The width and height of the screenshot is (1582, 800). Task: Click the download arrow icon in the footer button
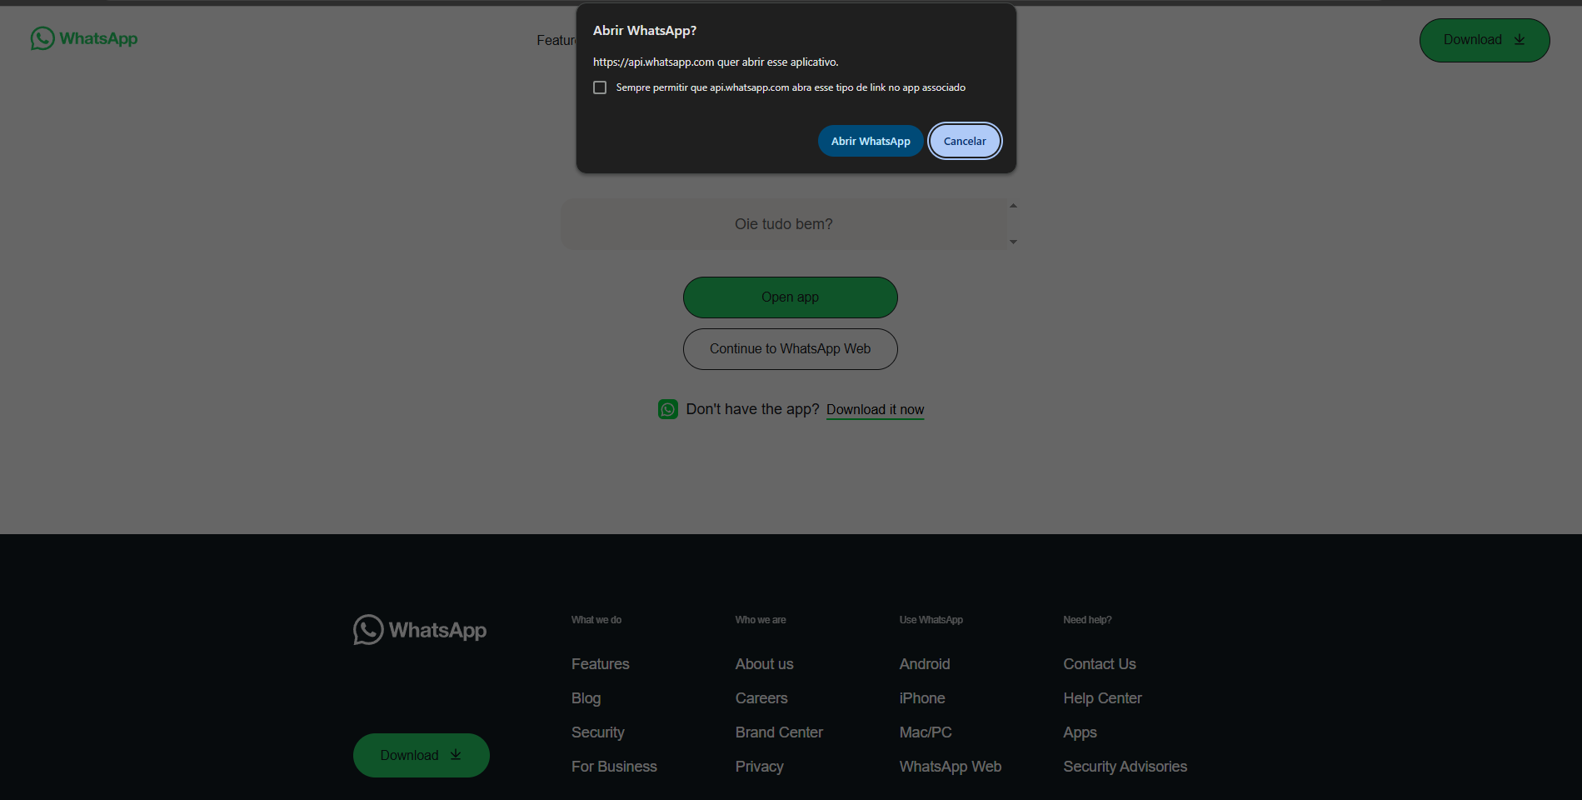pyautogui.click(x=456, y=755)
